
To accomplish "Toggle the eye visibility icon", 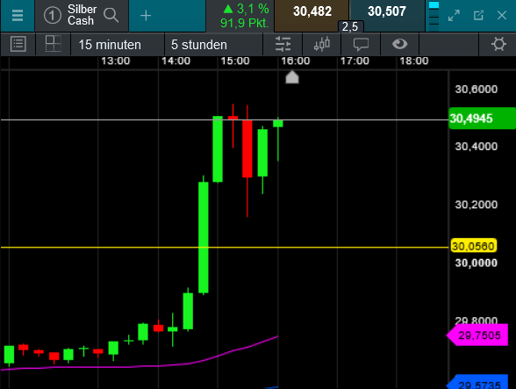I will point(400,44).
